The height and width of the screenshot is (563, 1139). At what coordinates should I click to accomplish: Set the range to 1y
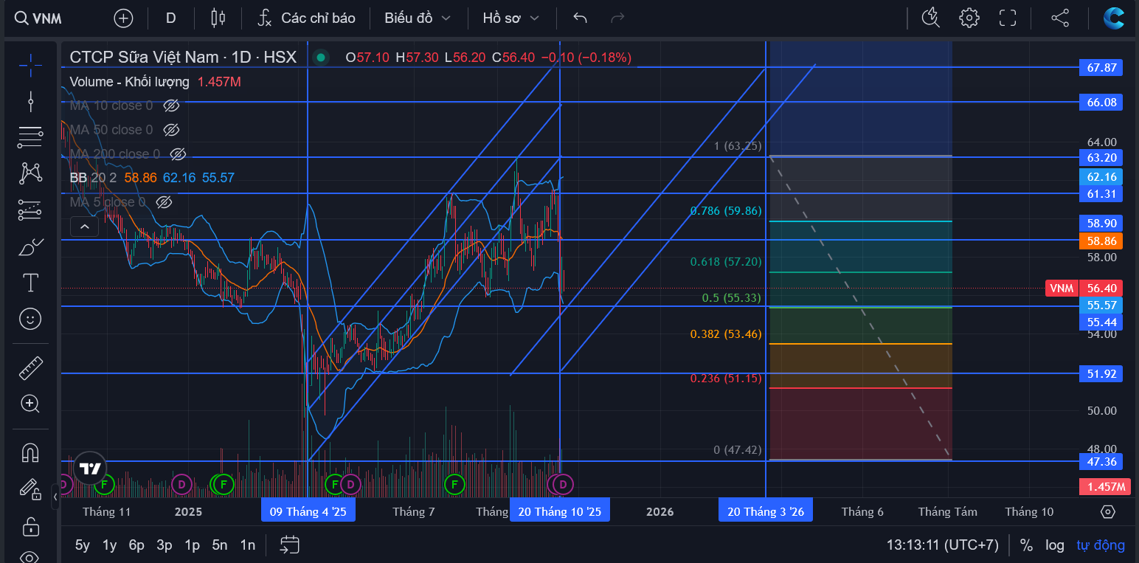[109, 545]
